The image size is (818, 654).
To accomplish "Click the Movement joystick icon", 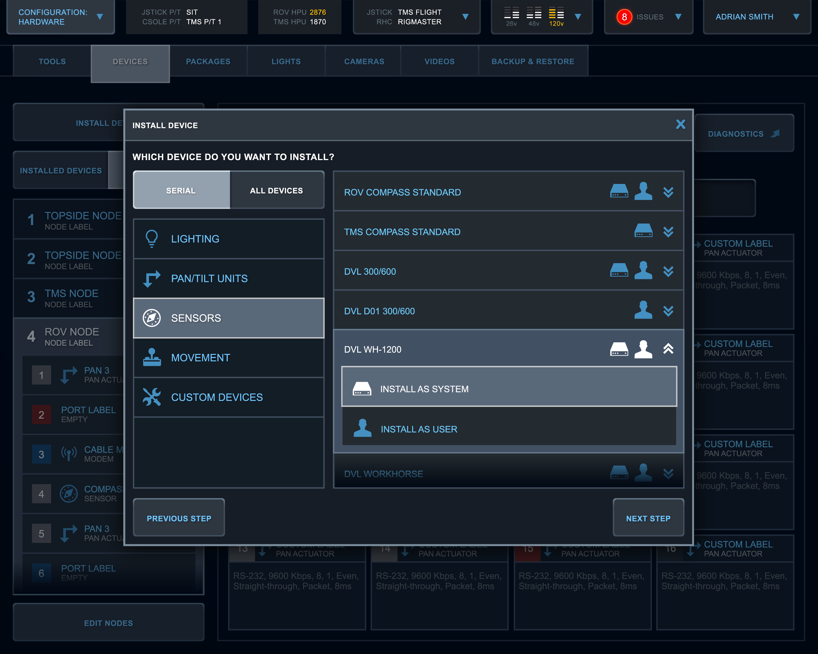I will [x=151, y=358].
